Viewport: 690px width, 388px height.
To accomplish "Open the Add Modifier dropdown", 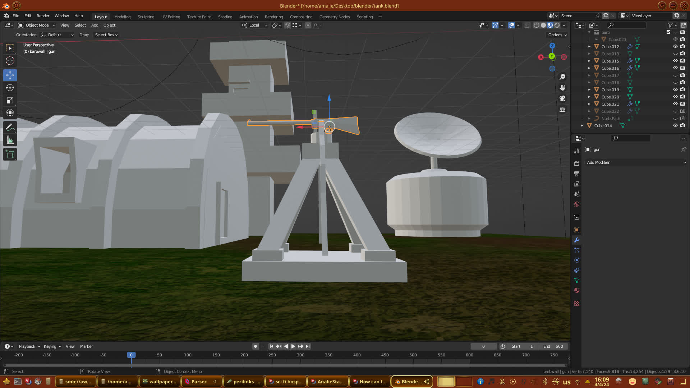I will coord(636,162).
